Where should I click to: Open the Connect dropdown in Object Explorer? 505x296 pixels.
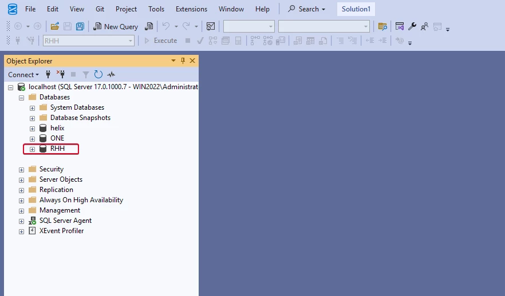pyautogui.click(x=23, y=74)
